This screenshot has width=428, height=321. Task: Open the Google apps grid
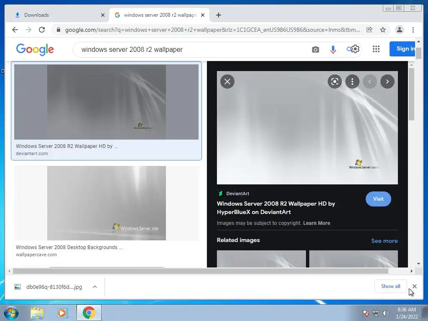coord(376,49)
